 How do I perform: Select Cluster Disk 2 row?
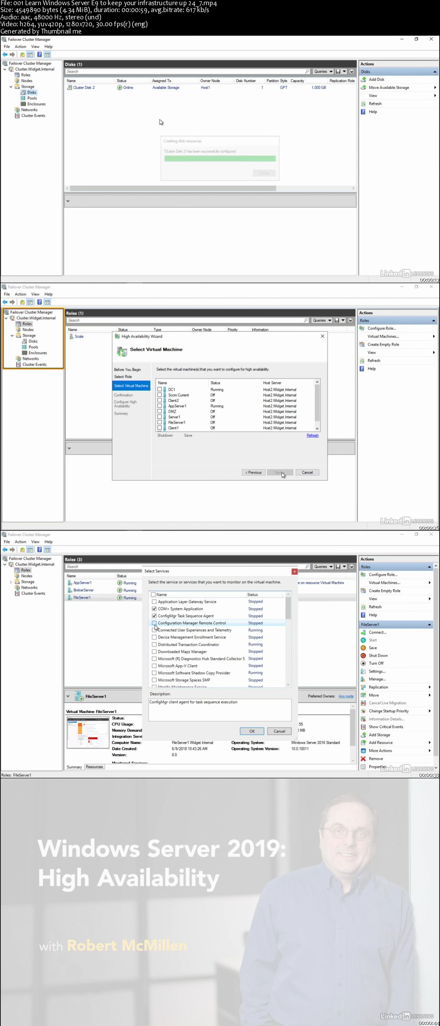click(x=211, y=88)
